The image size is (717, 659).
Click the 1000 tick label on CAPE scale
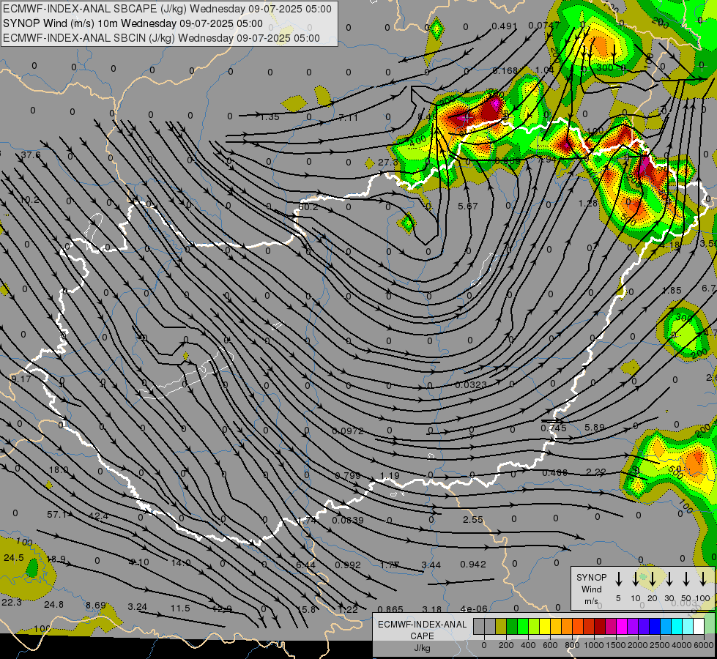593,645
